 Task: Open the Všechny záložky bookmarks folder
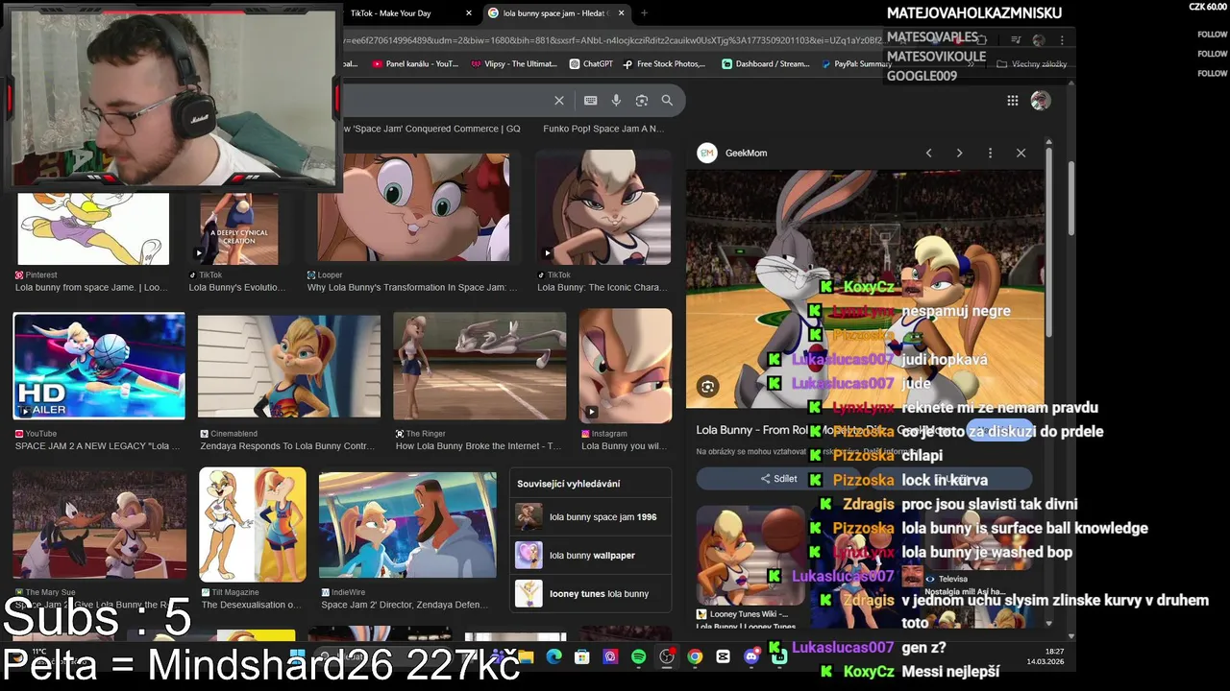(1032, 64)
